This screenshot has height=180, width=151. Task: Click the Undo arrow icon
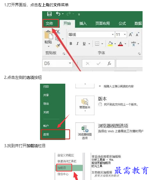coord(58,14)
